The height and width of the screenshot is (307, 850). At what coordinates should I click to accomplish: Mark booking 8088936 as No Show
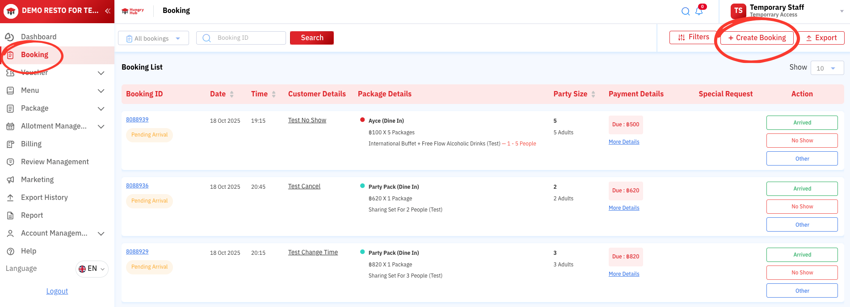pyautogui.click(x=802, y=207)
